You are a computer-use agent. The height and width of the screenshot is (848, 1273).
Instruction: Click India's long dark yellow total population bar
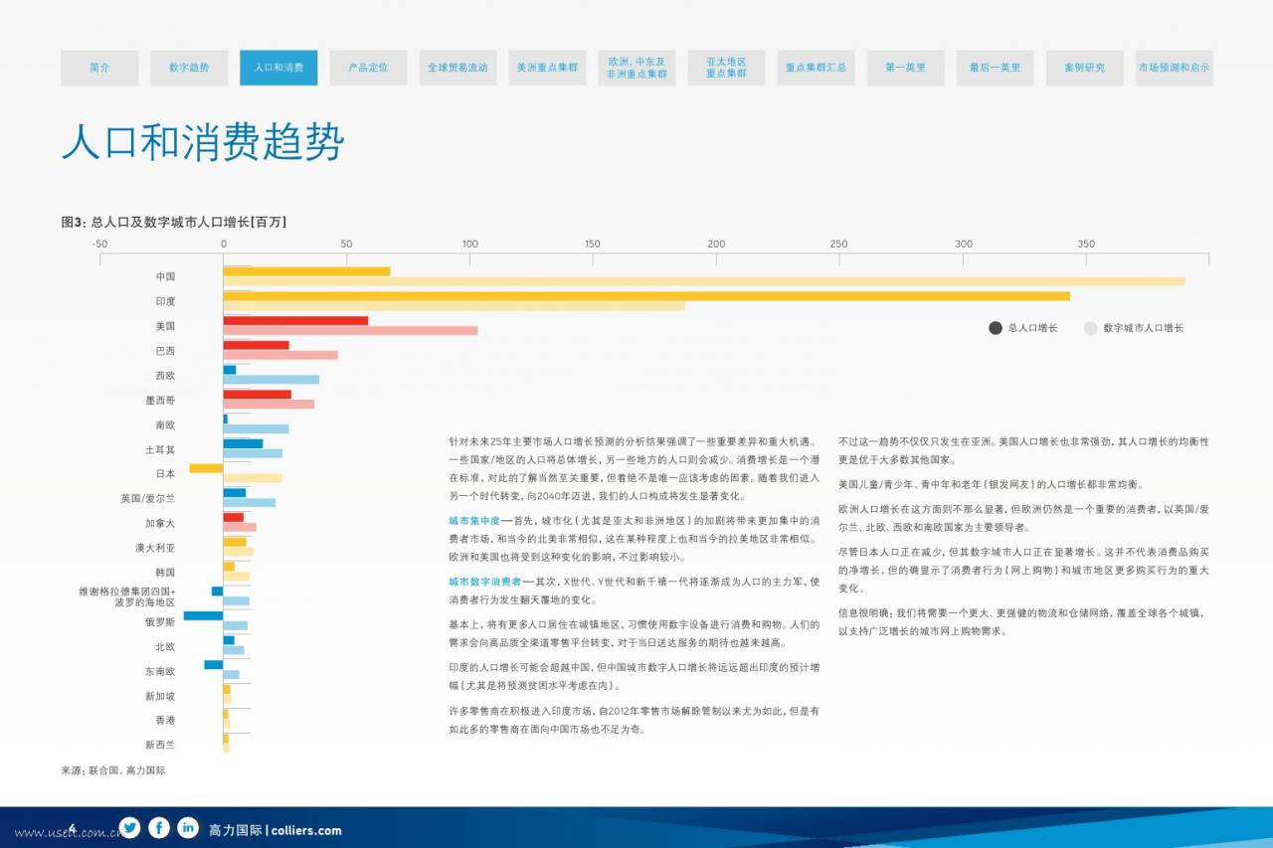(646, 295)
